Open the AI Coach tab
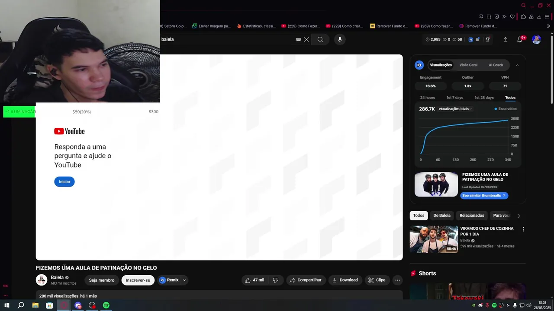554x311 pixels. tap(496, 65)
